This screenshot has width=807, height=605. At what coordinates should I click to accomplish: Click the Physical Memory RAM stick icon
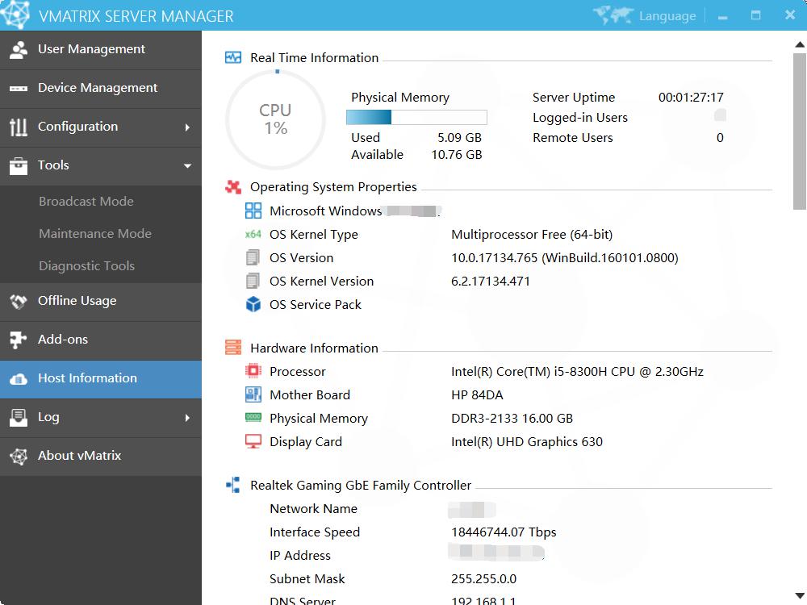pos(253,417)
